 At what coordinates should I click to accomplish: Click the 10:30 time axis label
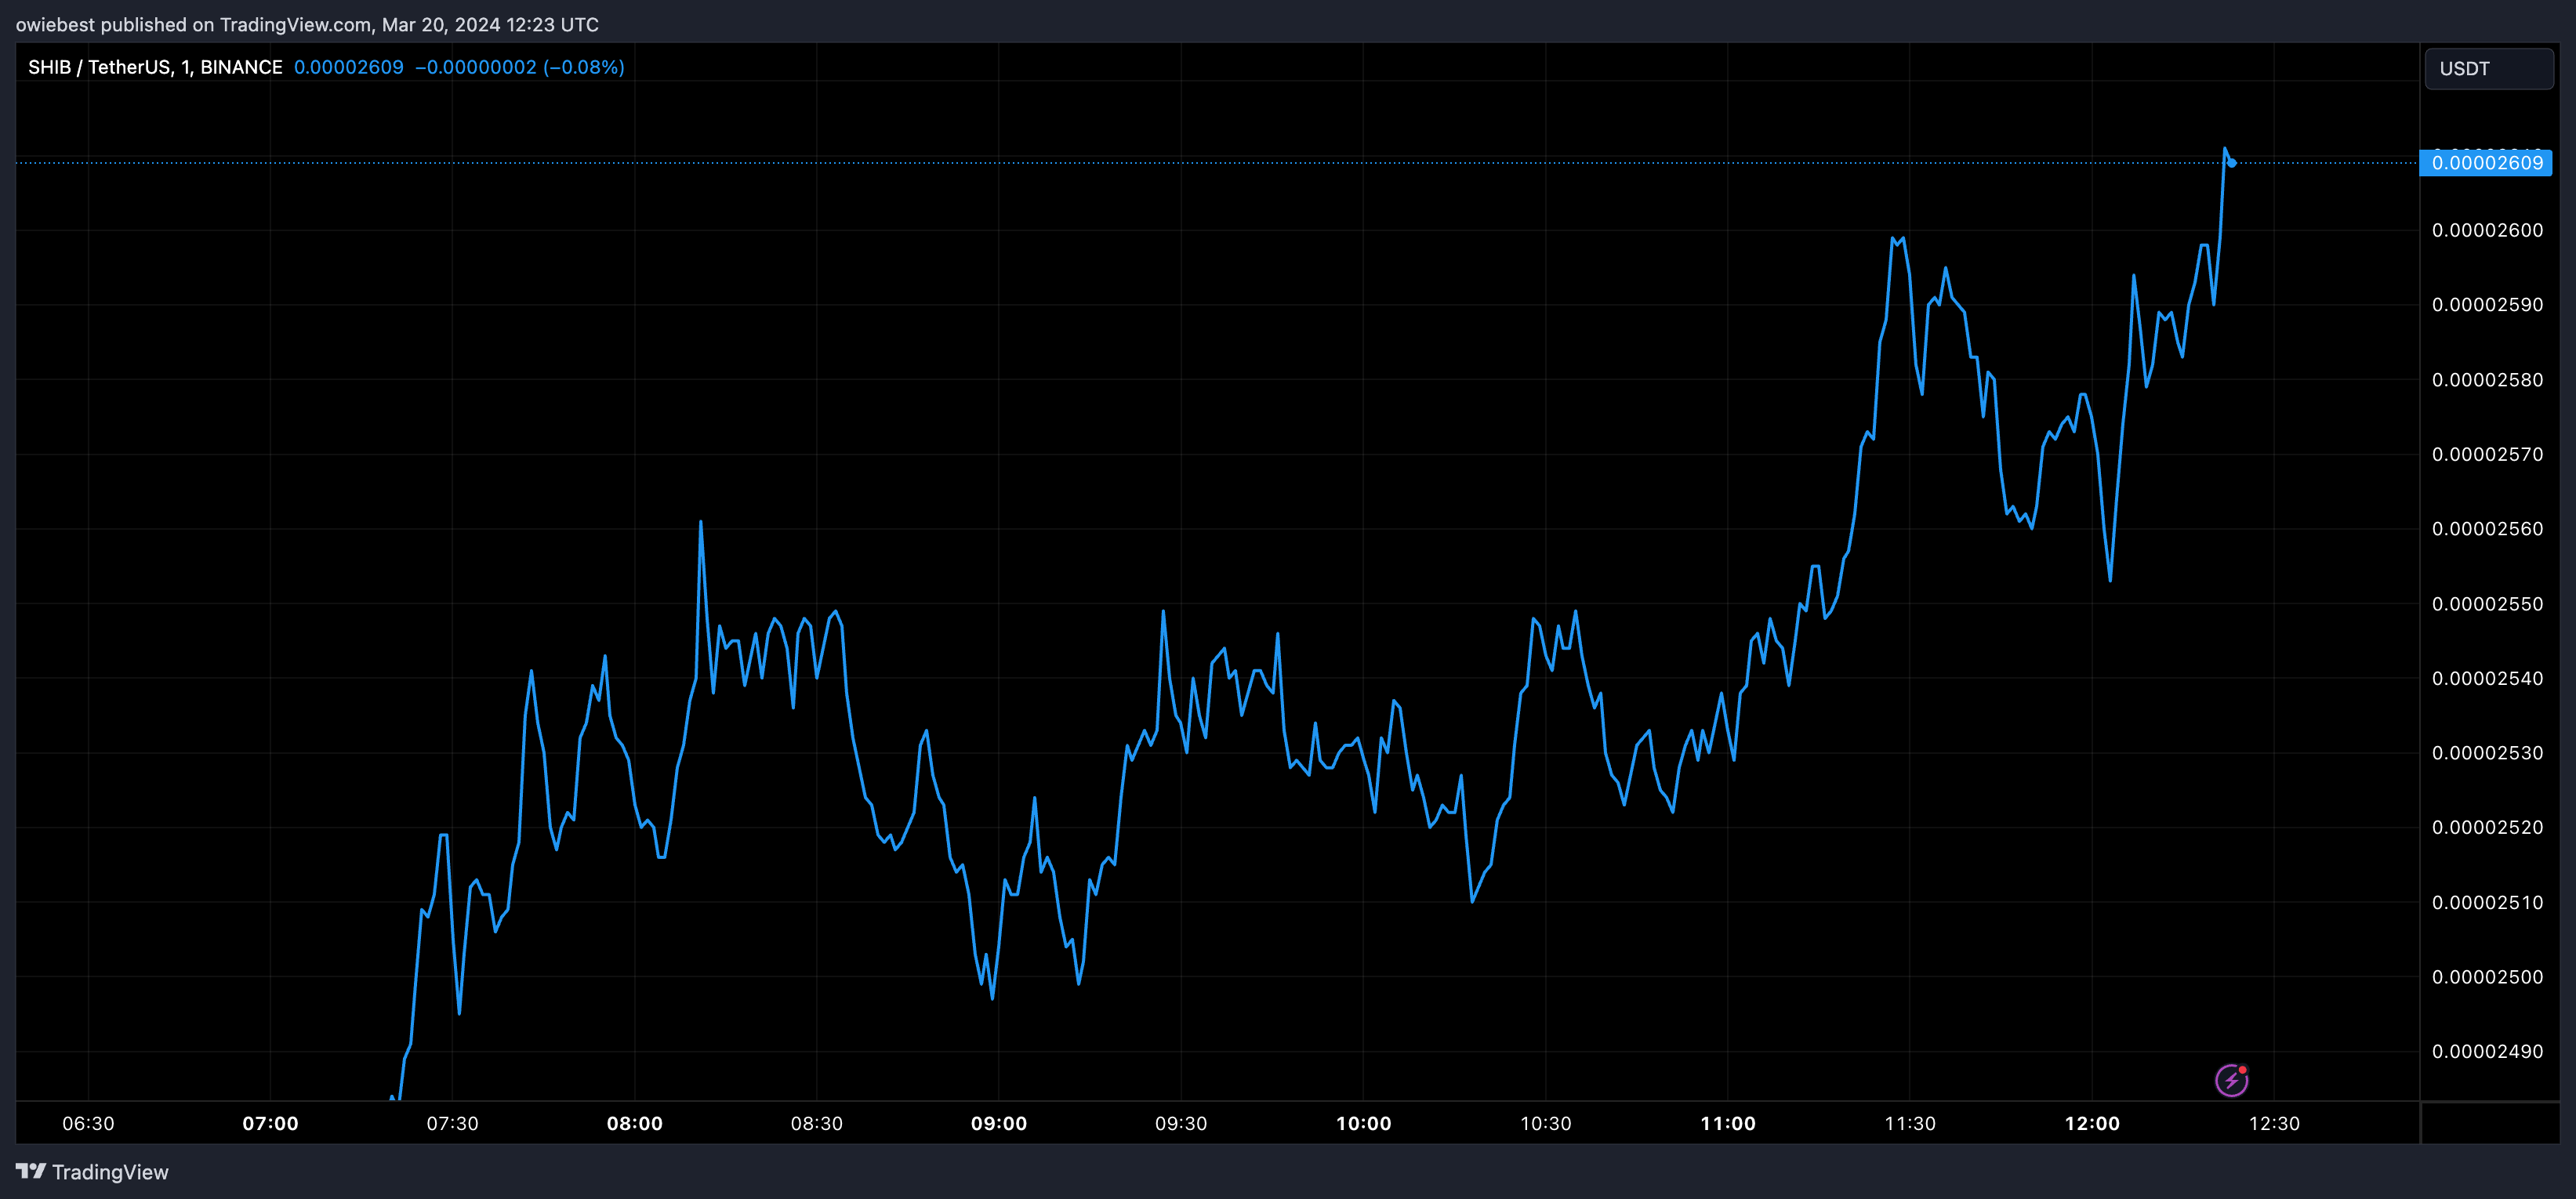pos(1545,1123)
